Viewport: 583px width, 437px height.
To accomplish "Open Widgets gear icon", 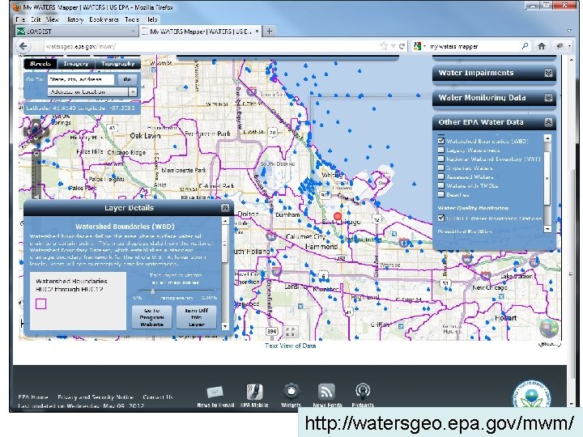I will click(x=291, y=392).
